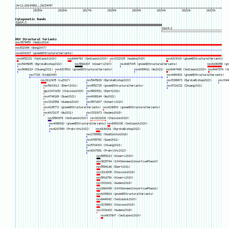Click the red nsv3221634 (Chaisson2019) span line
The width and height of the screenshot is (229, 228).
(98, 121)
